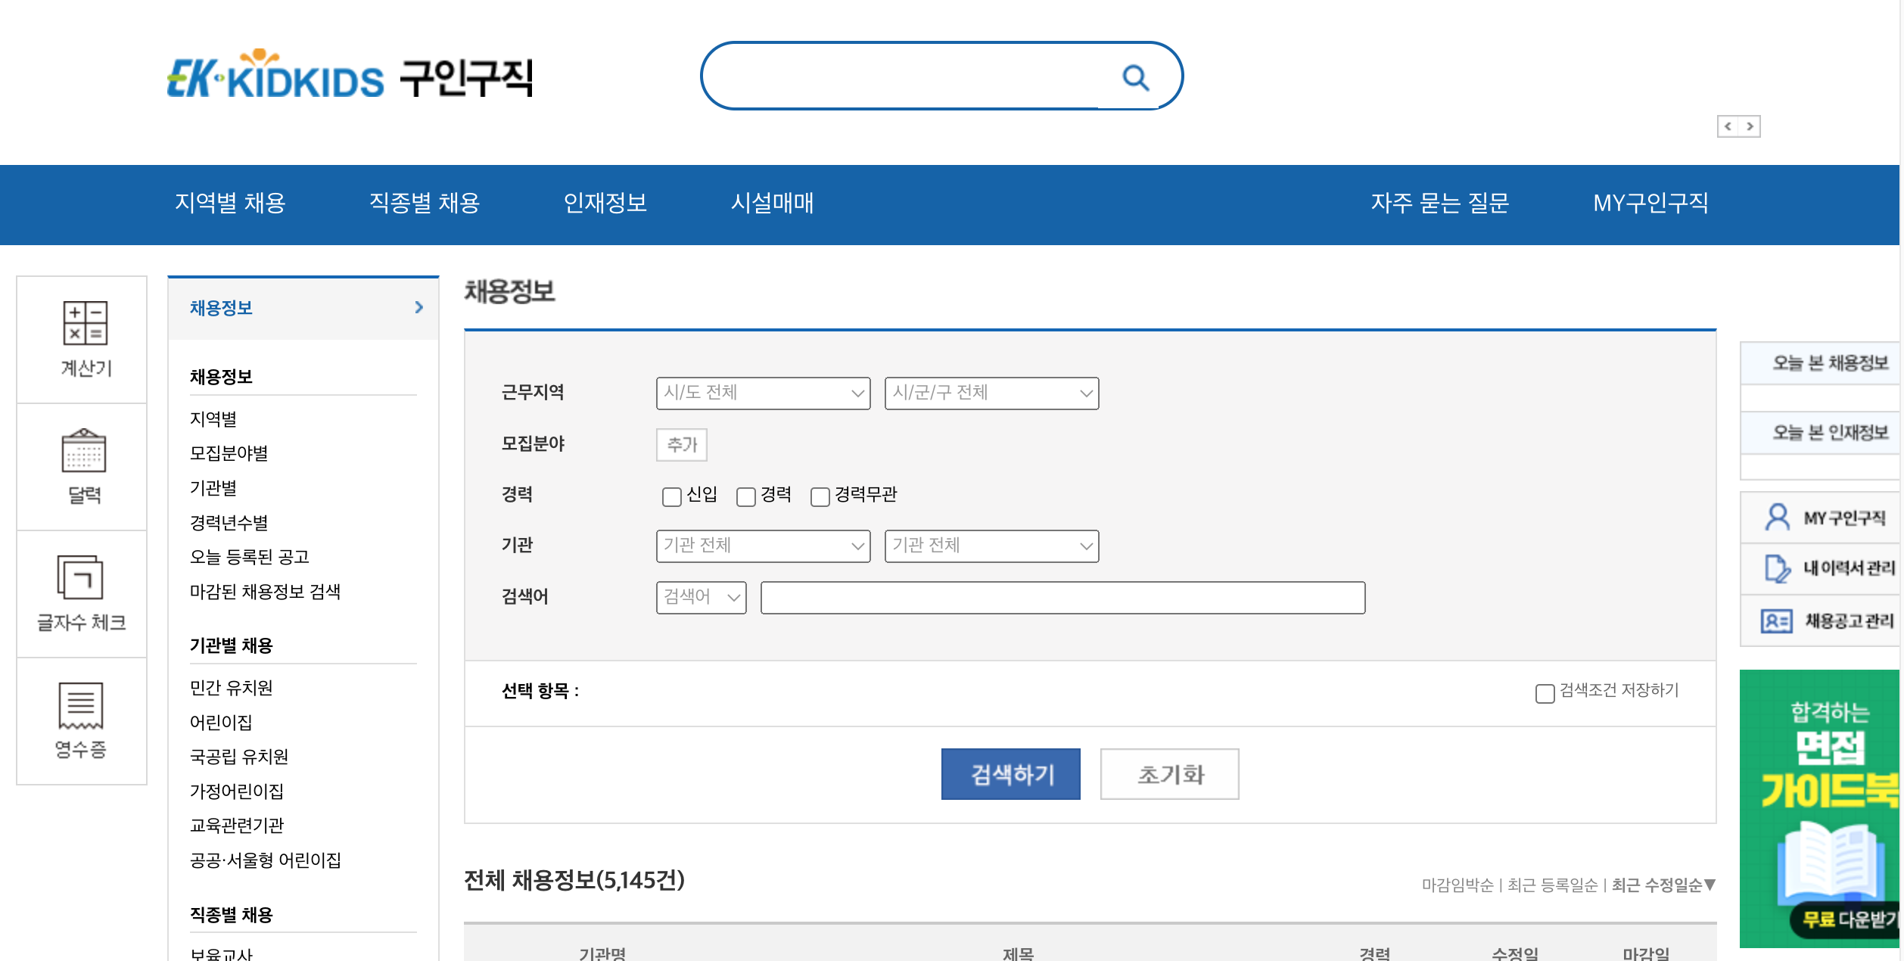The width and height of the screenshot is (1904, 961).
Task: Click the MY 구인구직 person icon
Action: pyautogui.click(x=1777, y=518)
